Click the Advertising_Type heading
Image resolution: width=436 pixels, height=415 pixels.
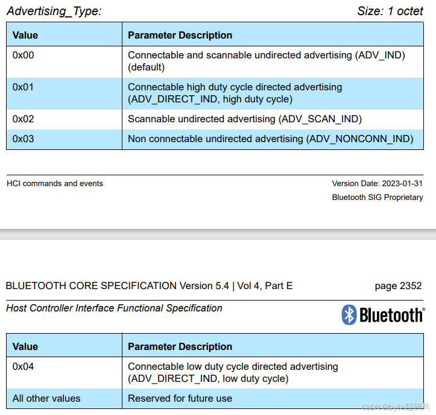click(54, 11)
